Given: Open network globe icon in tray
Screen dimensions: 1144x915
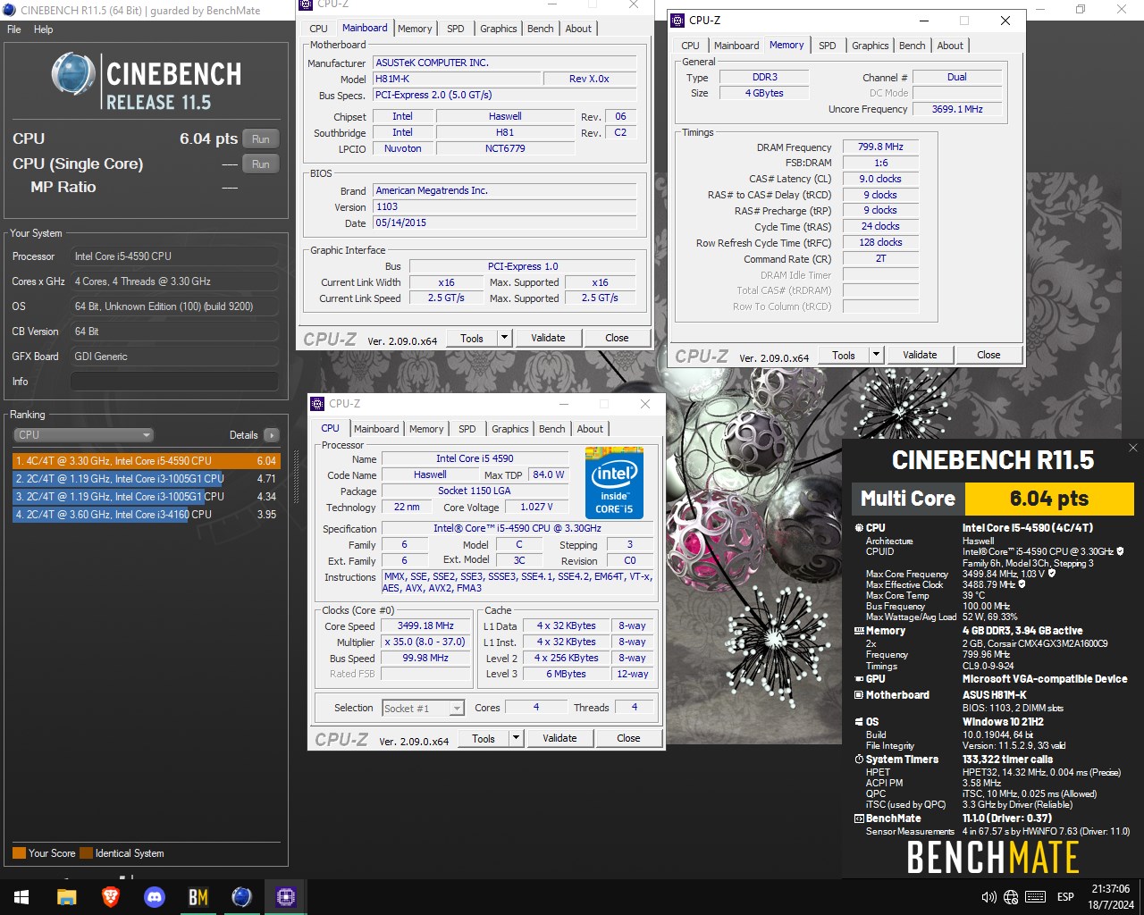Looking at the screenshot, I should 1011,897.
